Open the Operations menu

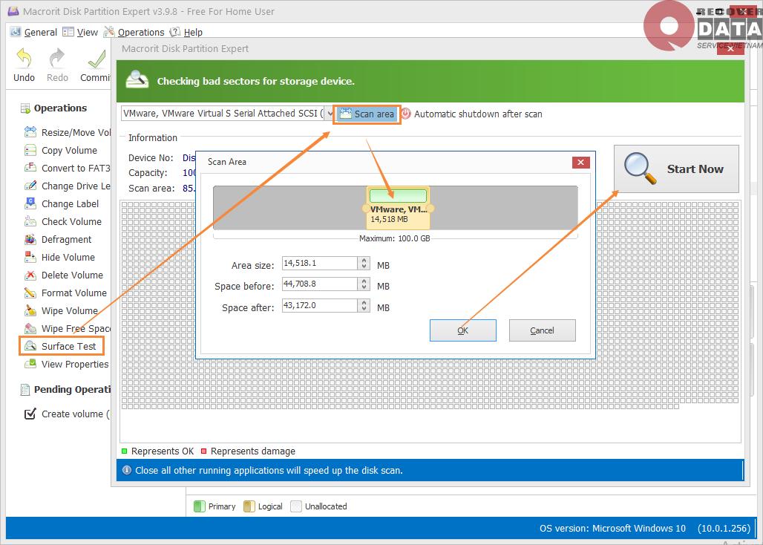coord(134,32)
